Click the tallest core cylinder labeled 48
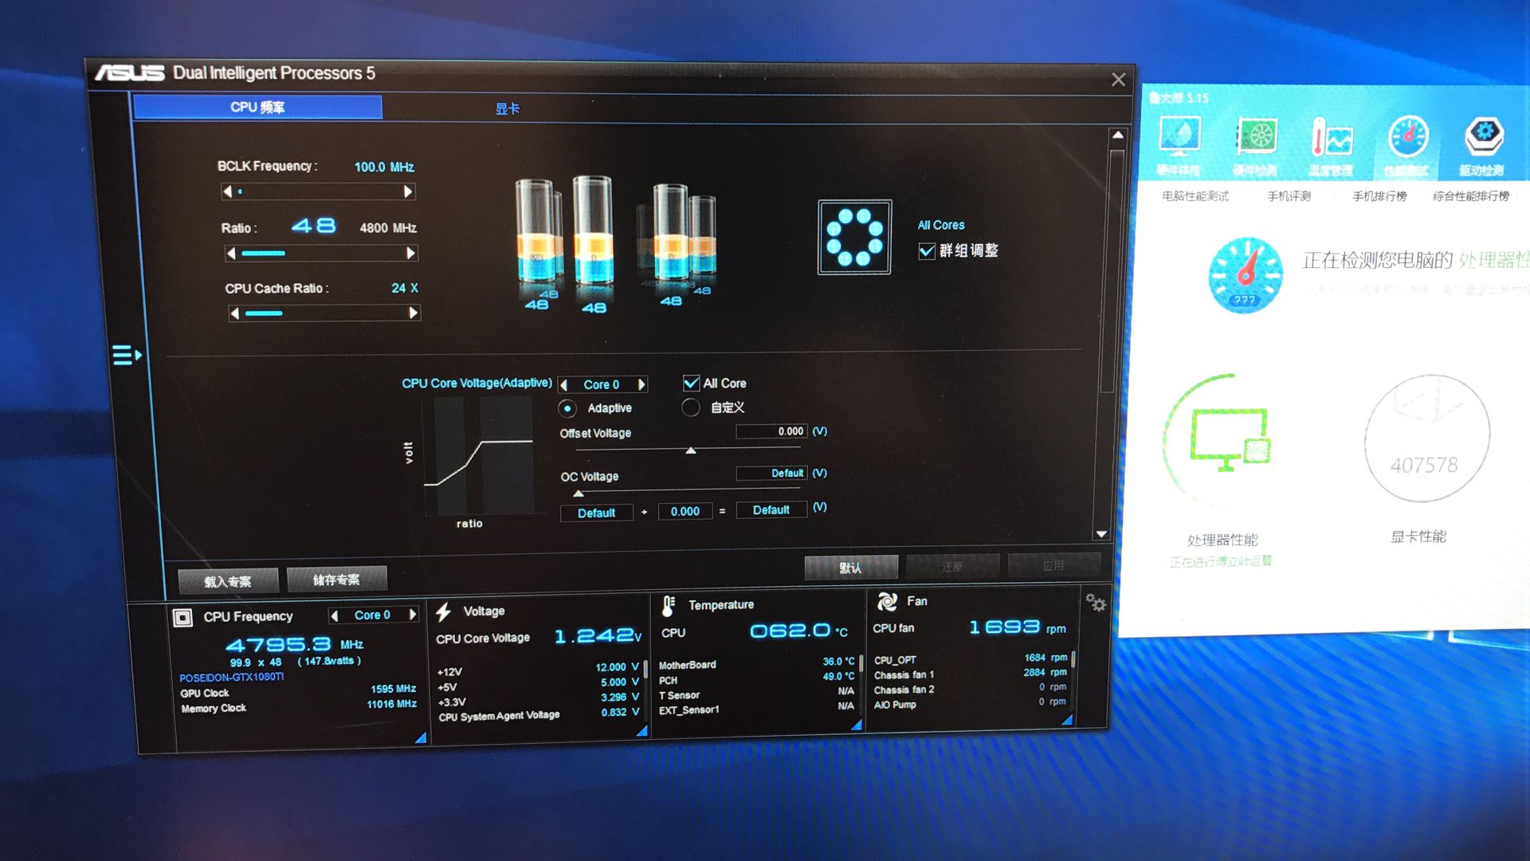The image size is (1530, 861). pos(593,231)
